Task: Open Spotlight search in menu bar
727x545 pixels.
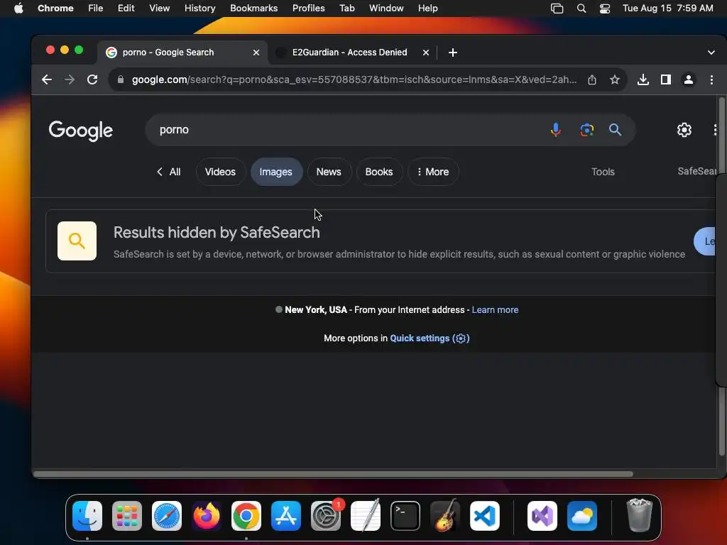Action: [581, 9]
